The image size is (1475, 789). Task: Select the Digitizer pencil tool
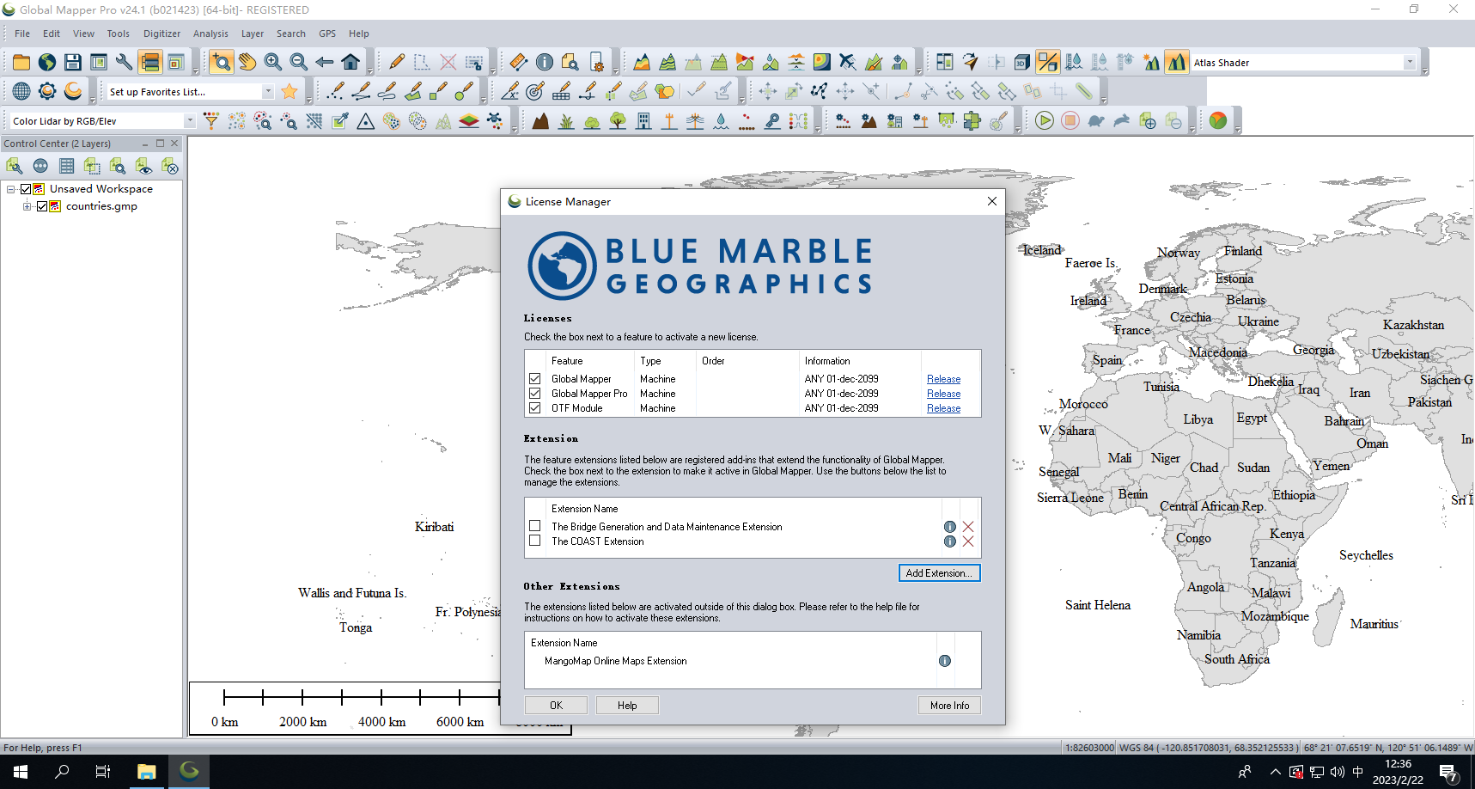pyautogui.click(x=397, y=62)
